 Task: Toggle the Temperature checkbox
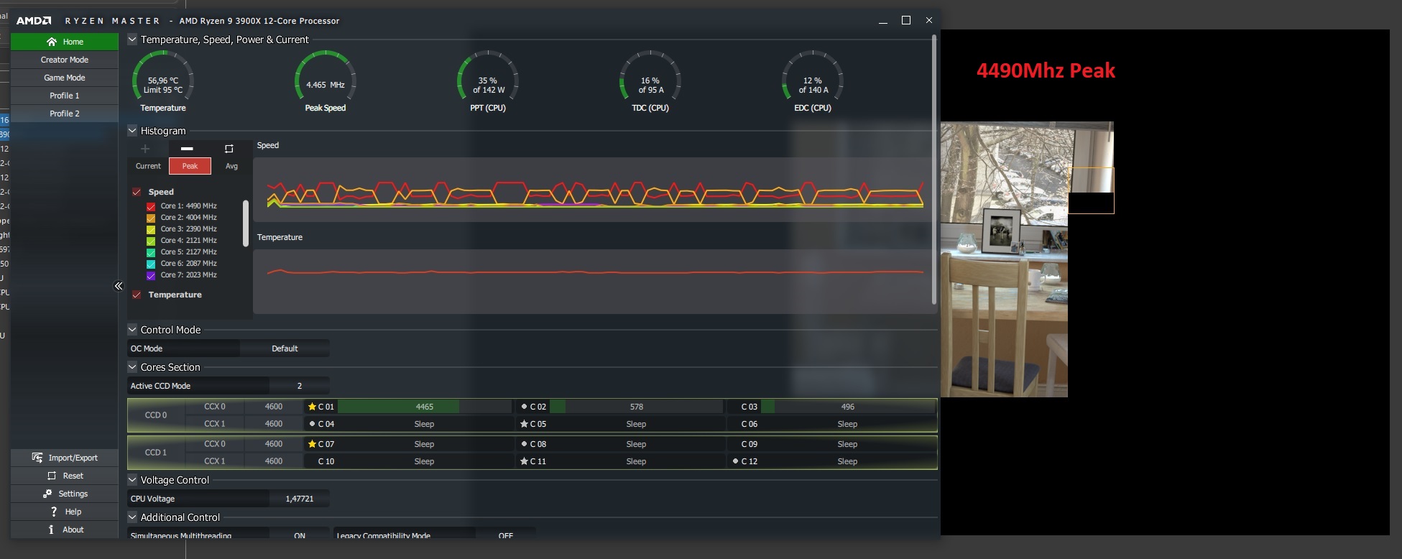pyautogui.click(x=137, y=295)
